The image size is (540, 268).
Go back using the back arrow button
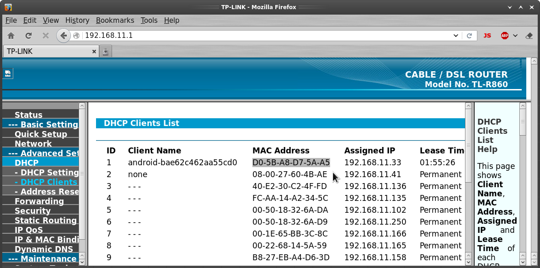tap(64, 36)
